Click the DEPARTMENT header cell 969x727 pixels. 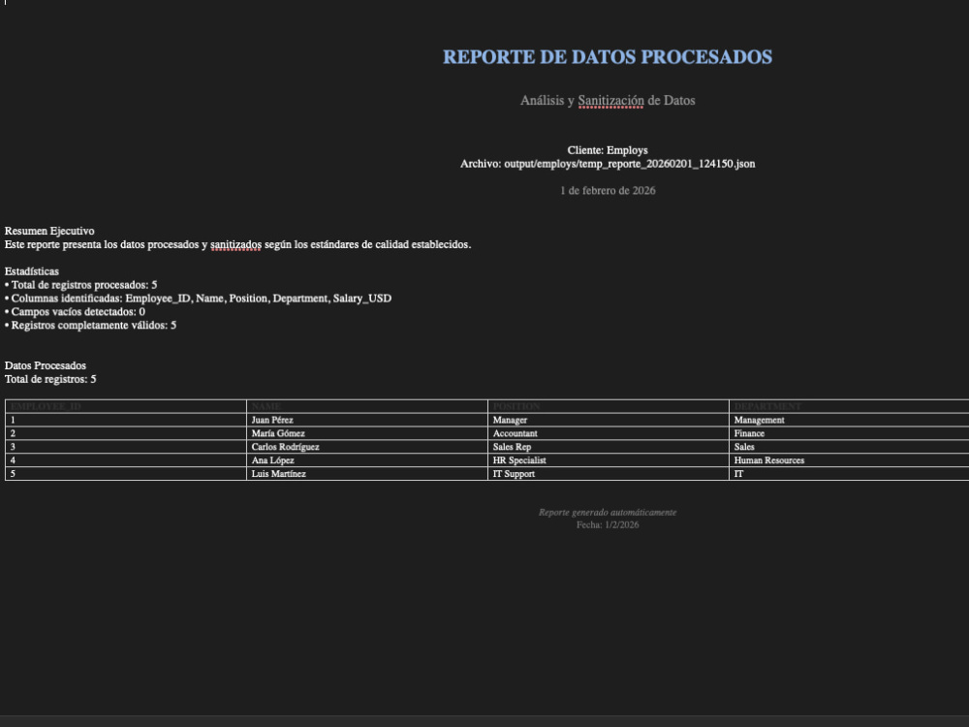pos(849,406)
